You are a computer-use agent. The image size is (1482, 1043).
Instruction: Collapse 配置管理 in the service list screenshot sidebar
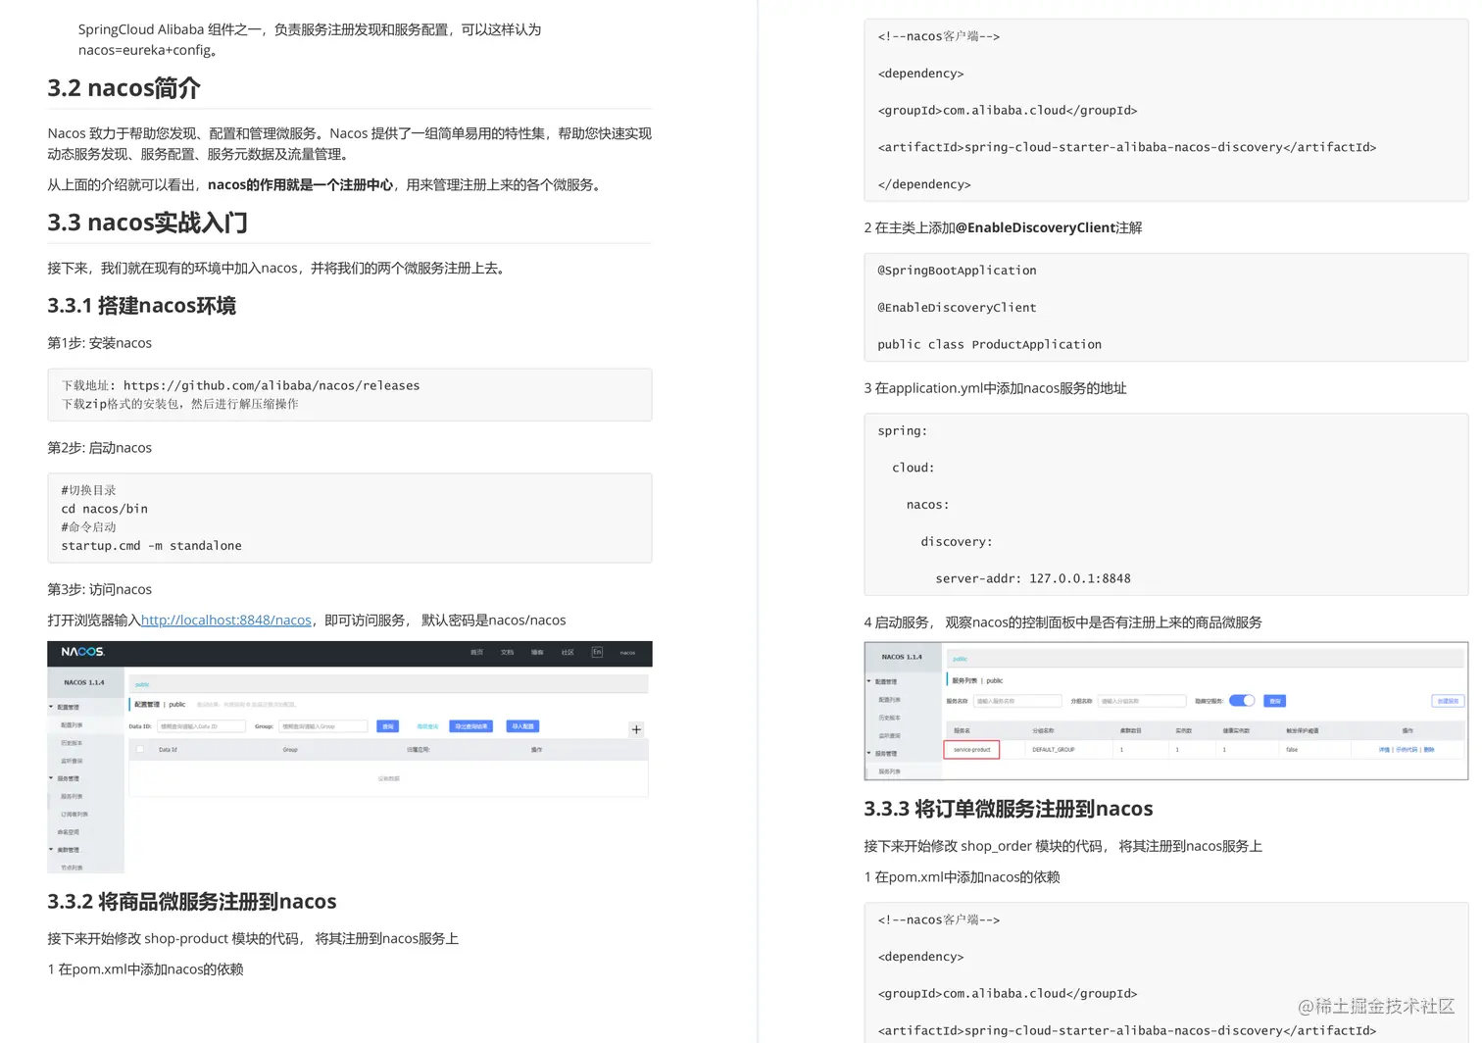pyautogui.click(x=868, y=681)
